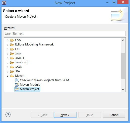Click the disabled Finish button

pyautogui.click(x=90, y=115)
